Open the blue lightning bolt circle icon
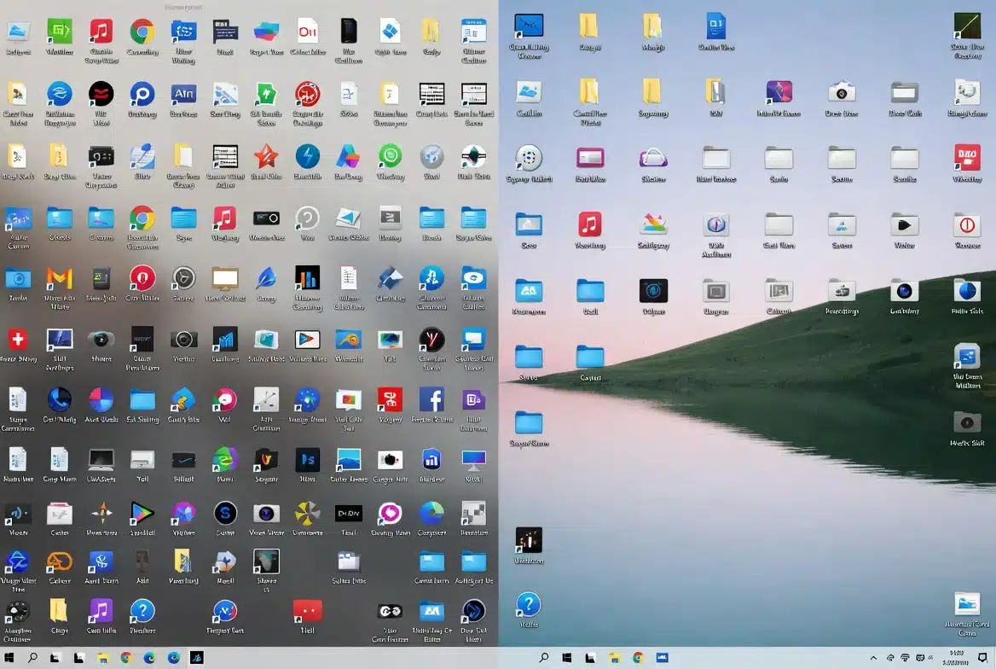This screenshot has height=669, width=996. click(308, 156)
